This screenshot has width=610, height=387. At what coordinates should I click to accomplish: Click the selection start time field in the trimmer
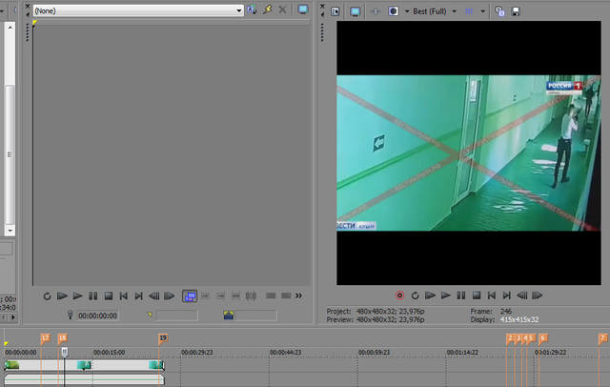(177, 316)
